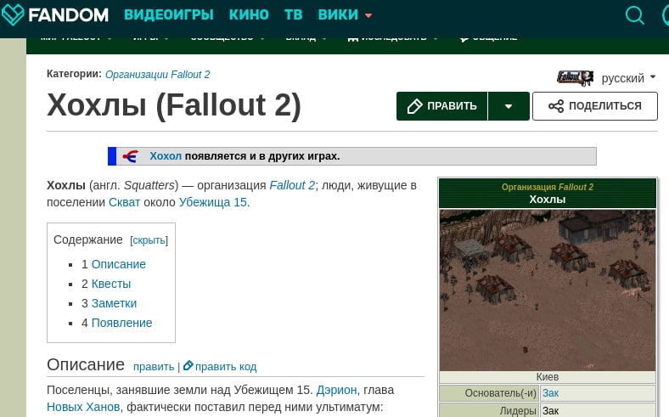
Task: Expand the ВИКИ dropdown in top bar
Action: click(x=345, y=15)
